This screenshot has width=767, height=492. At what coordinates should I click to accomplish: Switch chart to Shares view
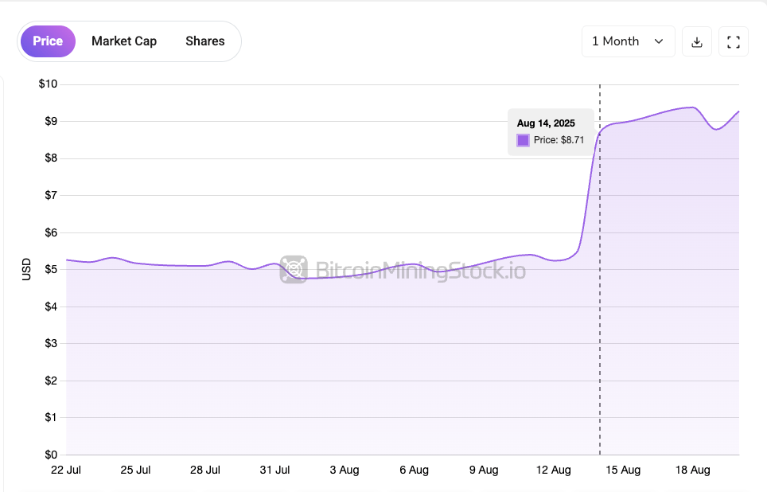pos(205,41)
